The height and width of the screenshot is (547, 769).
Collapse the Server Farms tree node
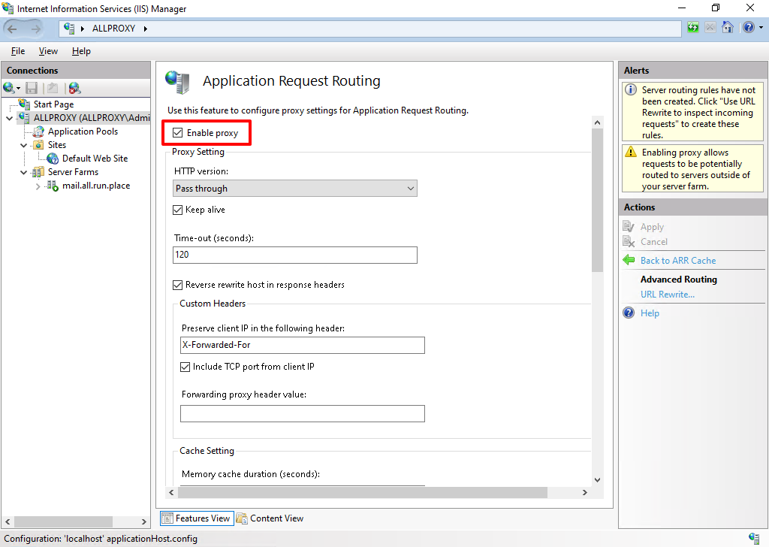23,173
